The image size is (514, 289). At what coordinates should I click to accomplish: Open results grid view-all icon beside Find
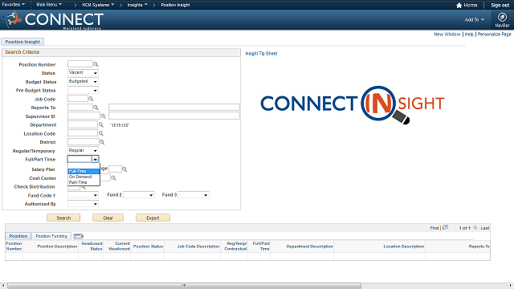(445, 227)
